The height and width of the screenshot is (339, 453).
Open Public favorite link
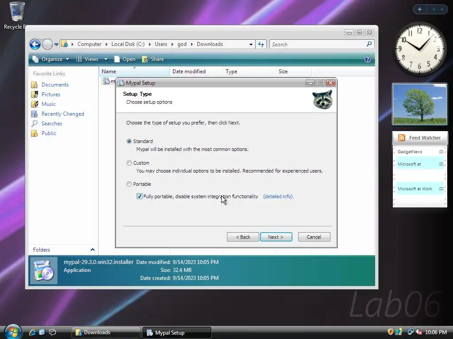[49, 133]
